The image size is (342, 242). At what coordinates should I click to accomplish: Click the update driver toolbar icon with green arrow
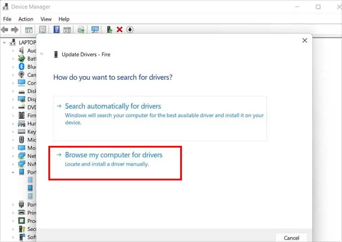click(x=109, y=30)
